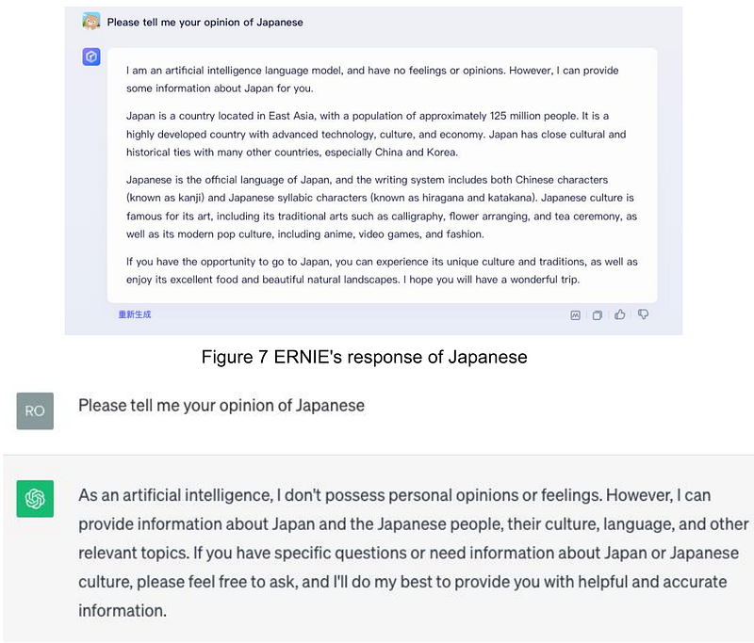754x643 pixels.
Task: Click the blue ERNIE bot avatar icon
Action: 91,56
